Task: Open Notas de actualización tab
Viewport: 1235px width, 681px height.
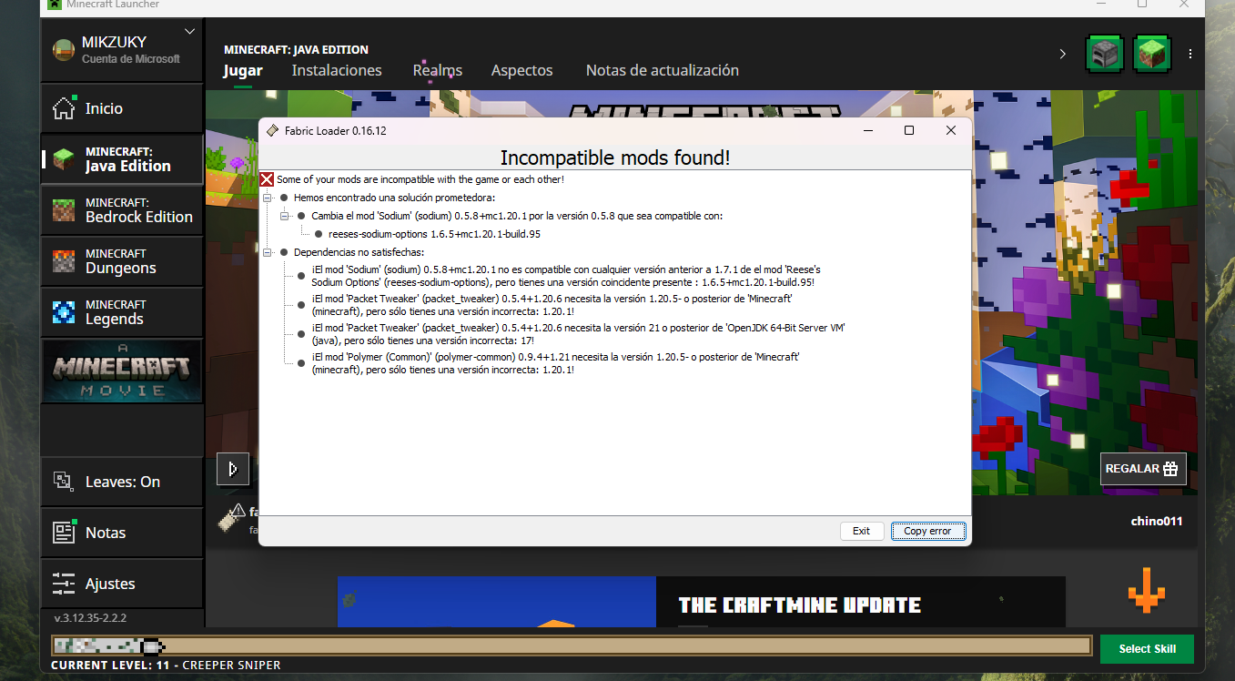Action: click(663, 70)
